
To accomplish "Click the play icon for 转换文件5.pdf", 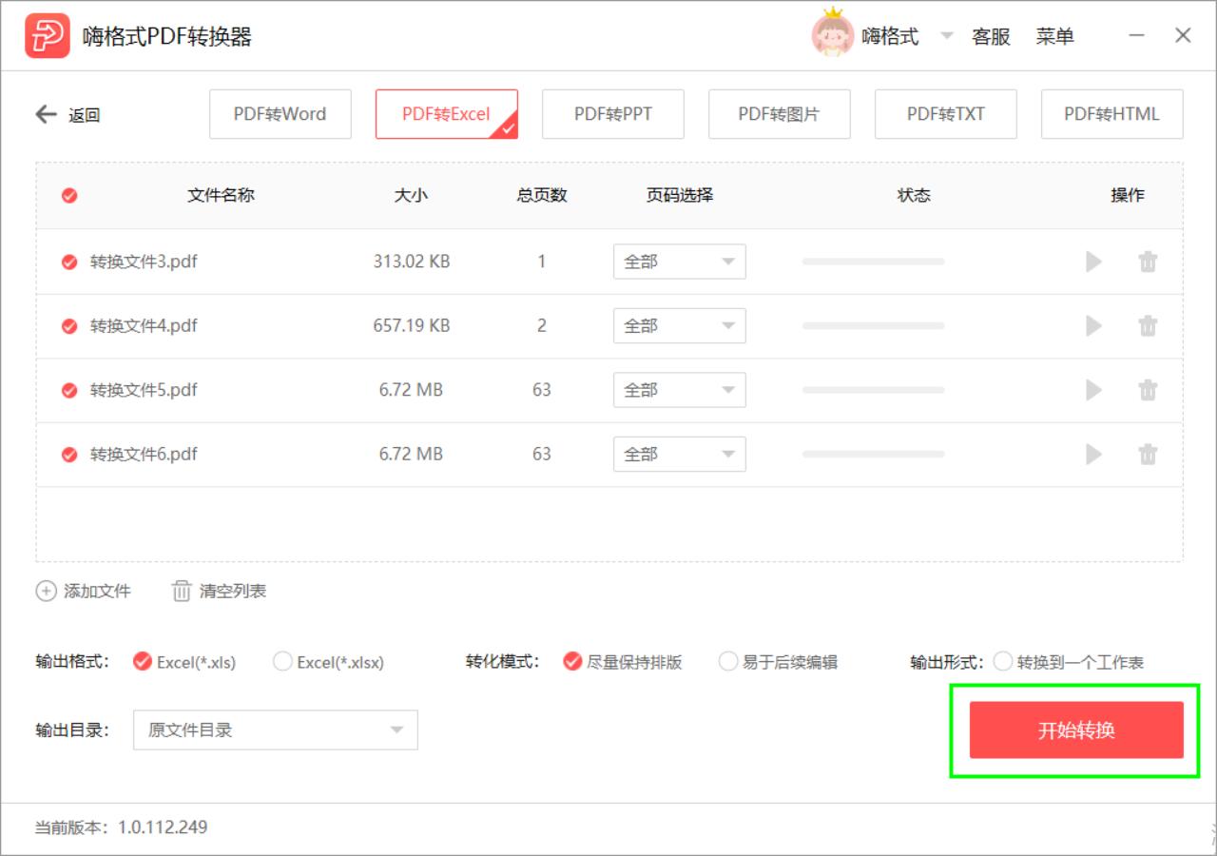I will pos(1093,390).
